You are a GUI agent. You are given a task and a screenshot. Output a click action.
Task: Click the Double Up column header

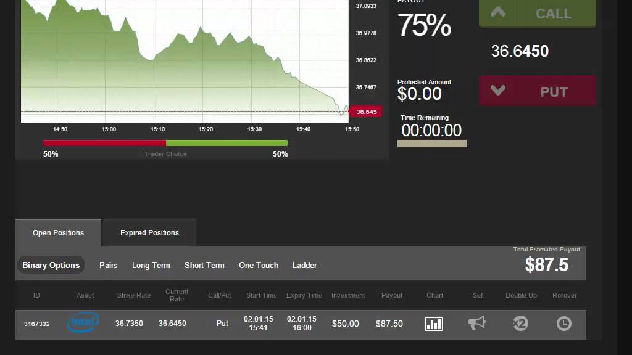click(x=521, y=295)
